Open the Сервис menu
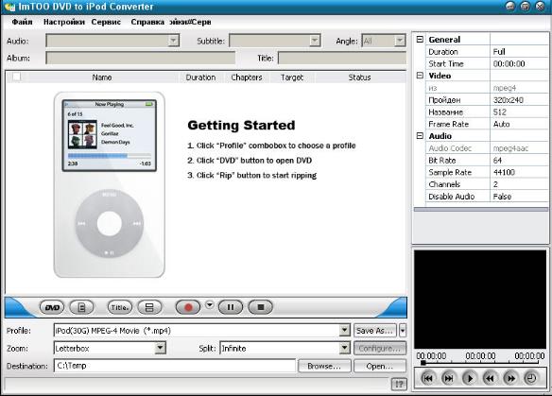The height and width of the screenshot is (396, 552). (106, 22)
